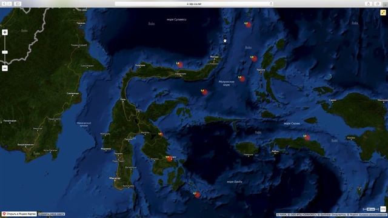This screenshot has width=388, height=218.
Task: Select the 4.8 earthquake marker in the far north
Action: click(x=249, y=25)
